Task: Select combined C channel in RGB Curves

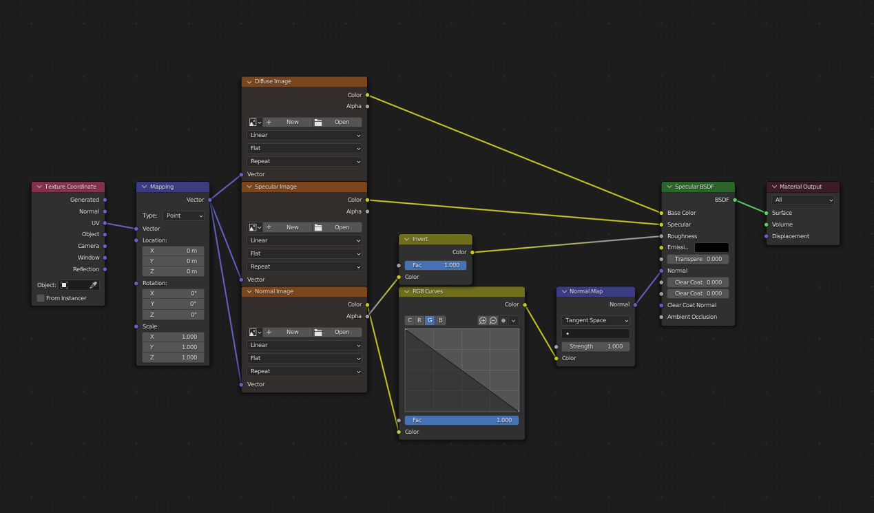Action: 409,320
